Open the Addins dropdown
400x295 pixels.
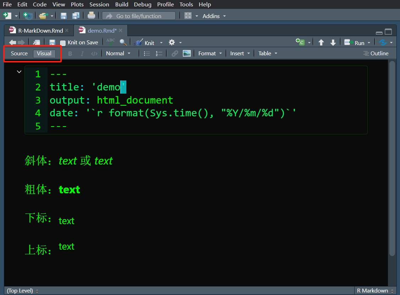[214, 16]
